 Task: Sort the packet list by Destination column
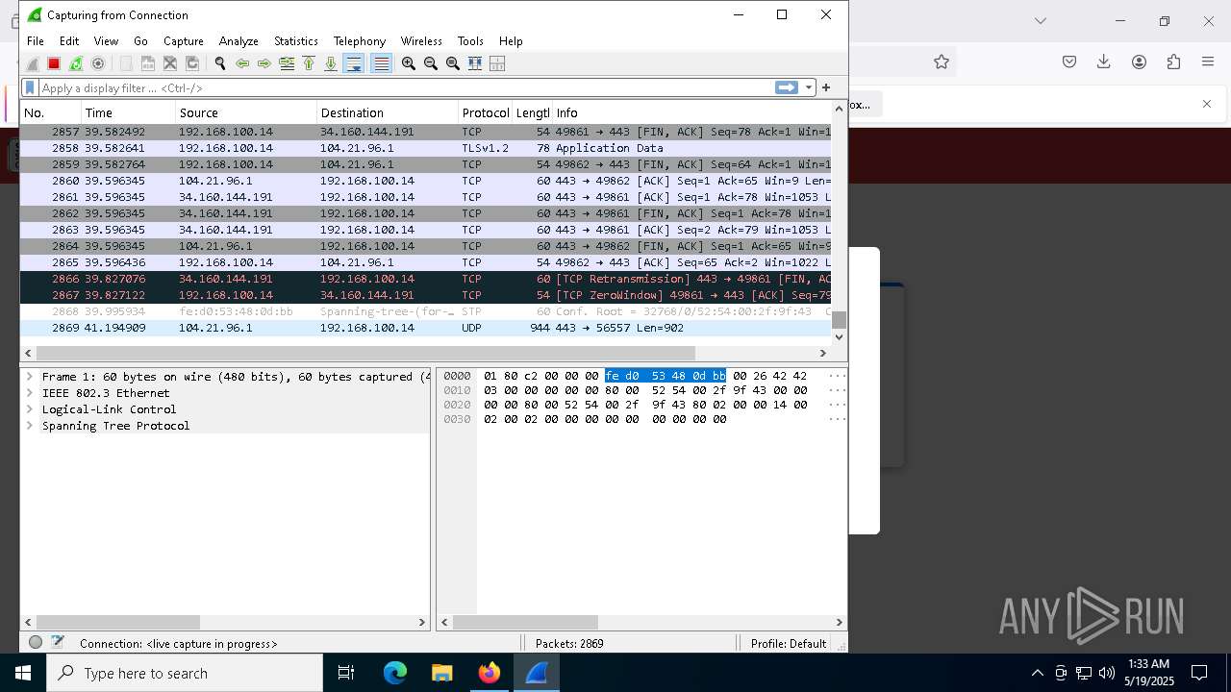(387, 112)
